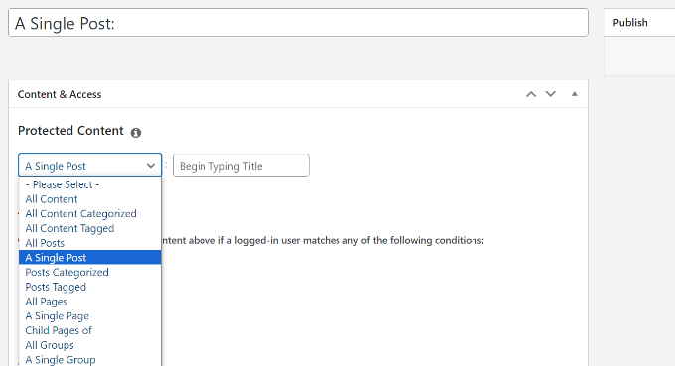
Task: Move Content & Access panel up
Action: tap(531, 94)
